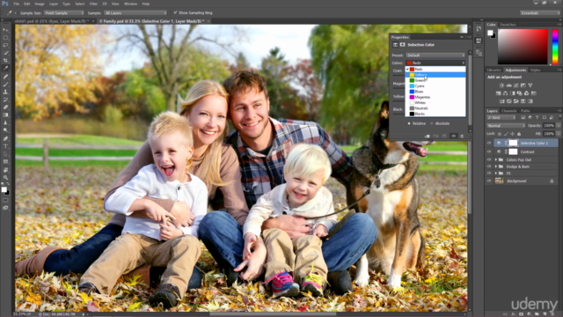Select the Move tool

[5, 30]
